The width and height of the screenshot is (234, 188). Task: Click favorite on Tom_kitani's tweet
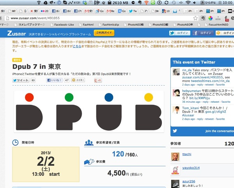coord(220,119)
